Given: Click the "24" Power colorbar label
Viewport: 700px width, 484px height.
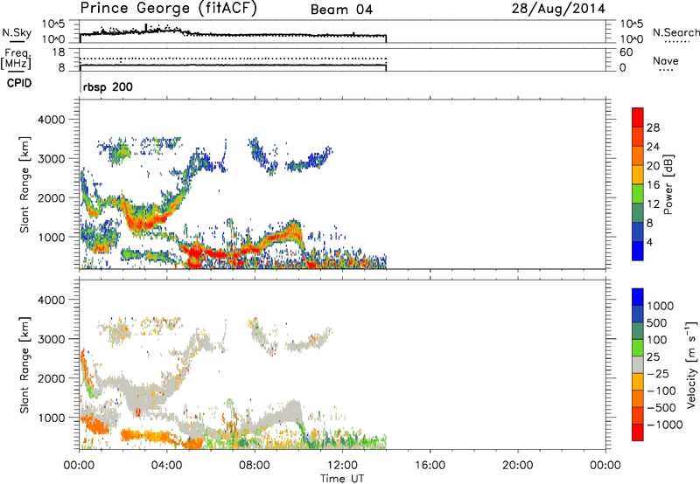Looking at the screenshot, I should (653, 147).
